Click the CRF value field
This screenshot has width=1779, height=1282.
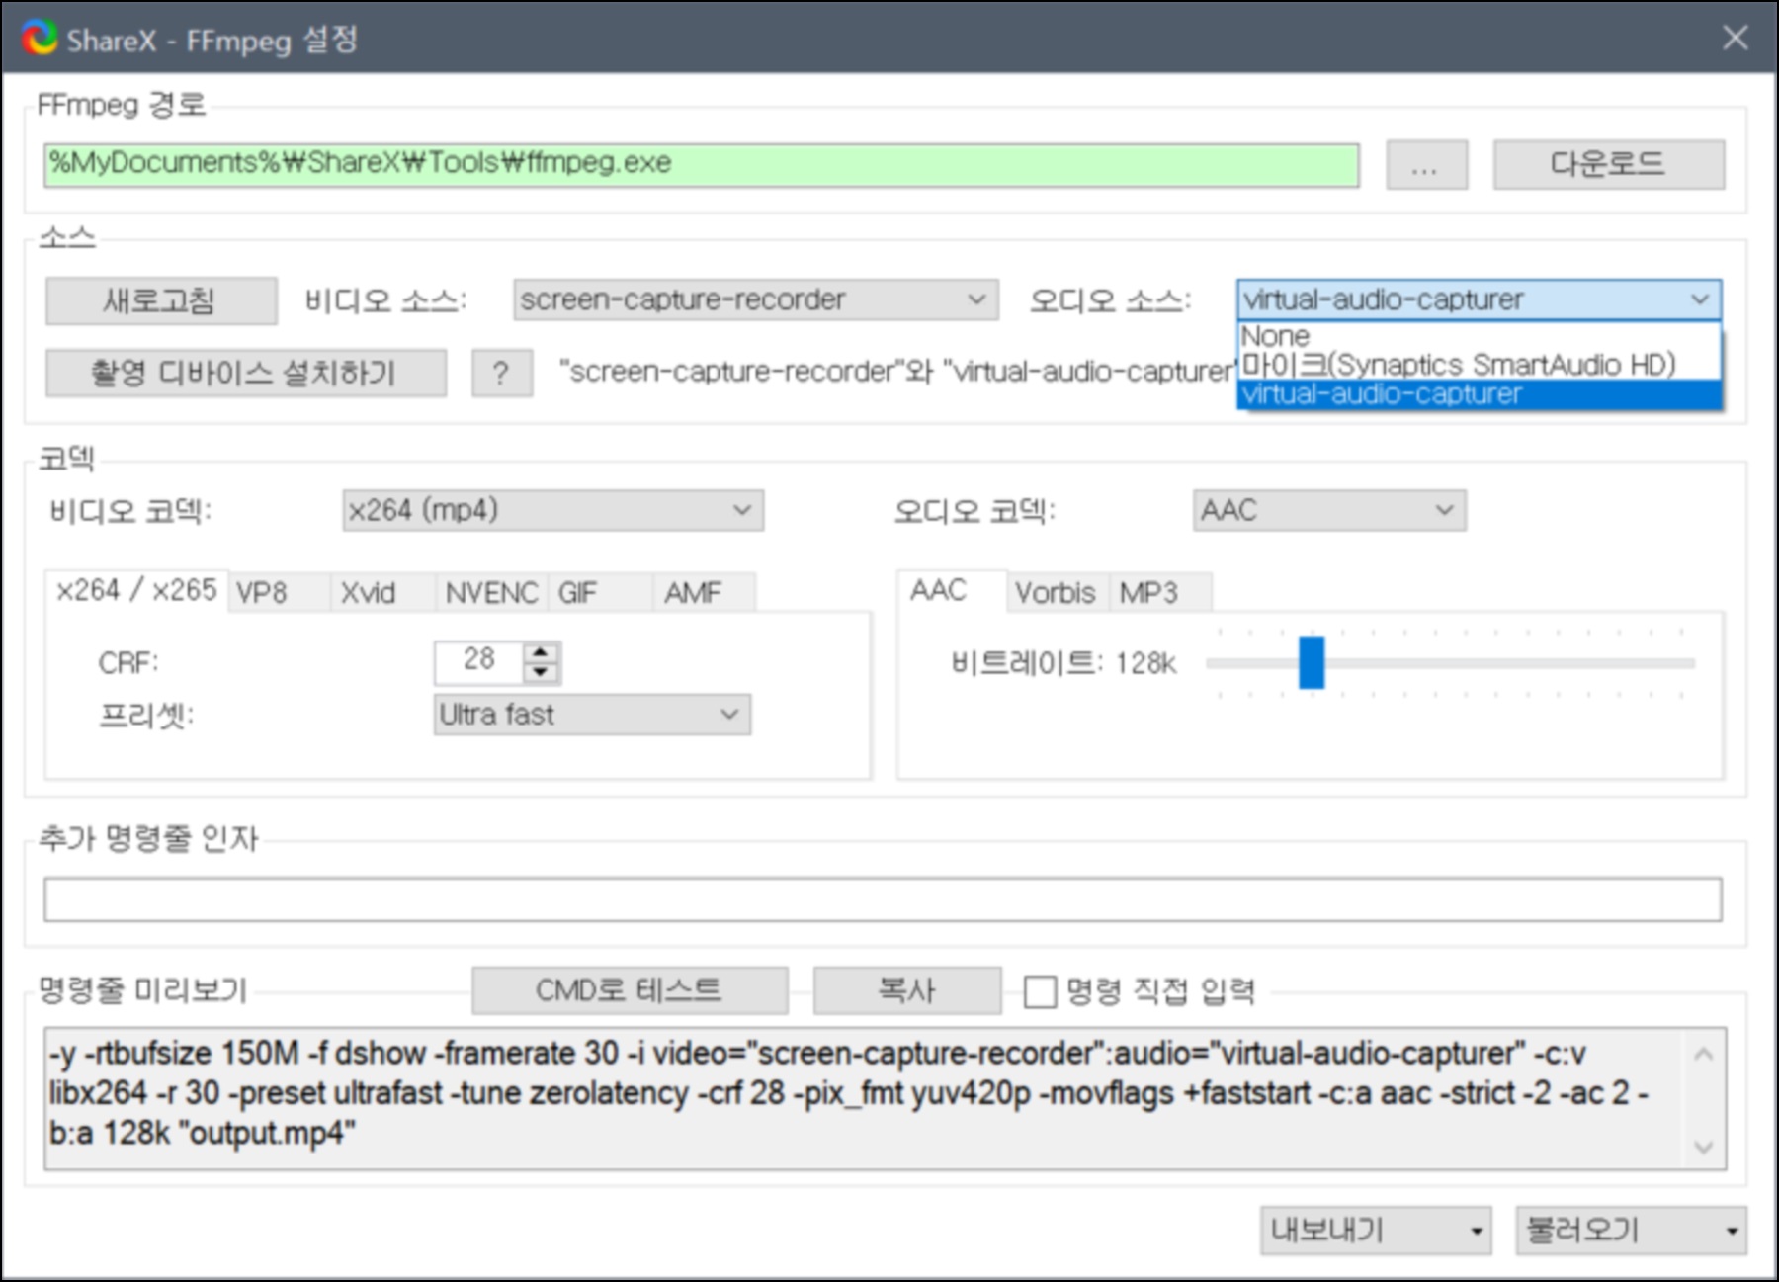(478, 662)
